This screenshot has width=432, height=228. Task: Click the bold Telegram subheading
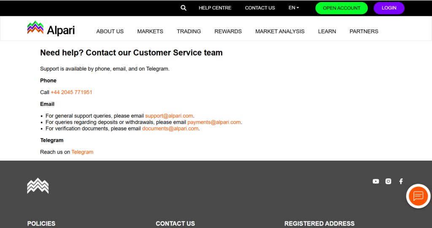point(52,141)
